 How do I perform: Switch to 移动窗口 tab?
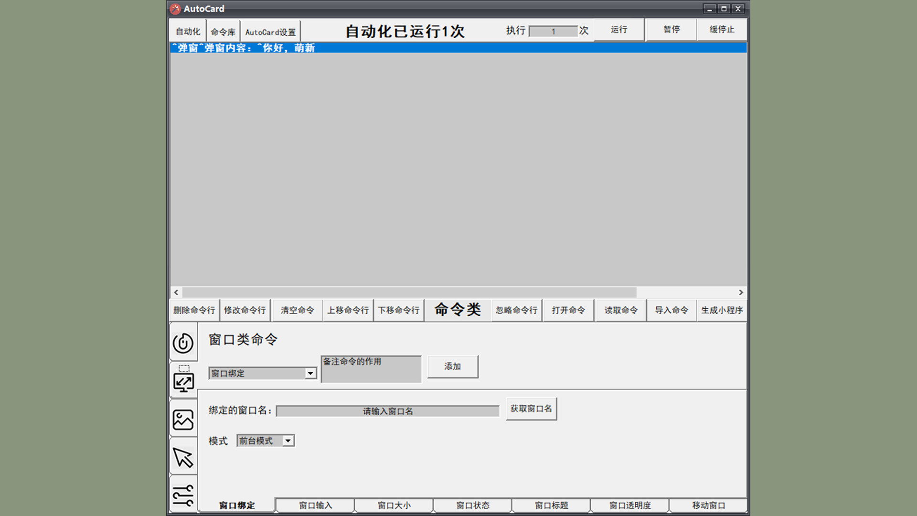[x=708, y=505]
